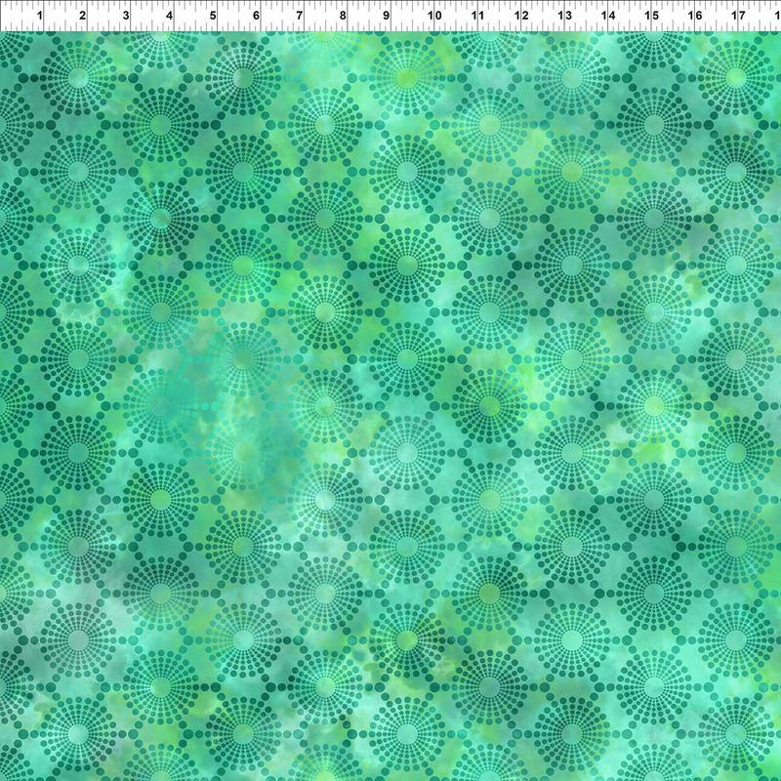Click the ruler number 10
Image resolution: width=781 pixels, height=781 pixels.
pyautogui.click(x=434, y=16)
